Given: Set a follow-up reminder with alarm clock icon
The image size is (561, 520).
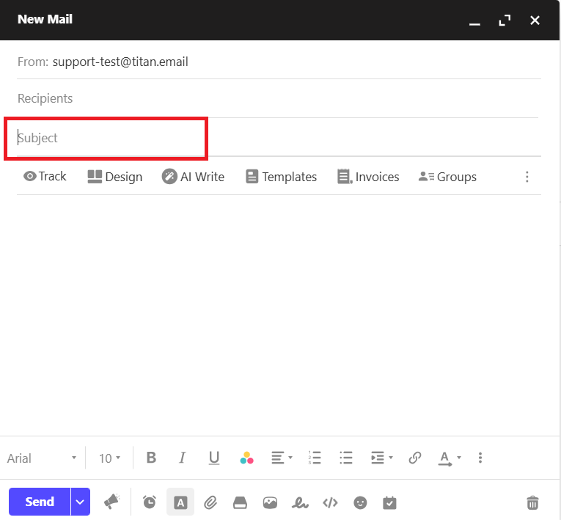Looking at the screenshot, I should pos(150,502).
